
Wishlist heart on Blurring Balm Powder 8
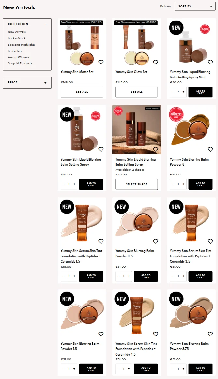point(210,150)
